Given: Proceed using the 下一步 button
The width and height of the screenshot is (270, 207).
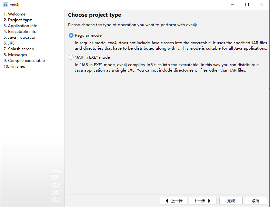Looking at the screenshot, I should pos(203,201).
